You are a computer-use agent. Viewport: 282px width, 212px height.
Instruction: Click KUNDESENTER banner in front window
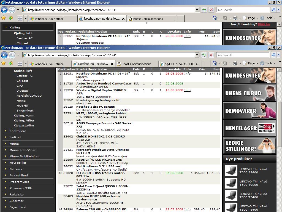pyautogui.click(x=250, y=76)
